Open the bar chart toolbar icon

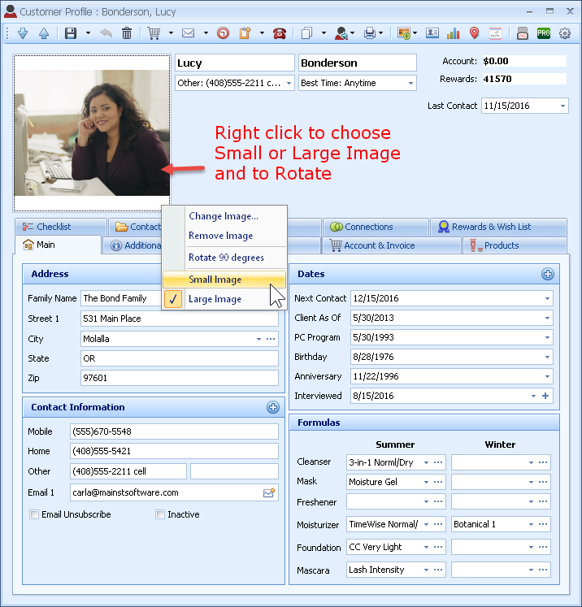(x=453, y=33)
